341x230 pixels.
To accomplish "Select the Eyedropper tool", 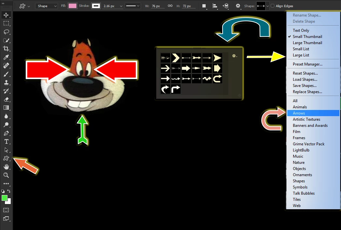I will pyautogui.click(x=6, y=57).
